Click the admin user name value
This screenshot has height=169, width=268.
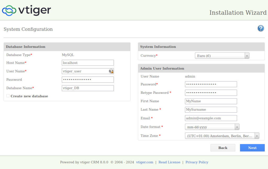coord(190,76)
